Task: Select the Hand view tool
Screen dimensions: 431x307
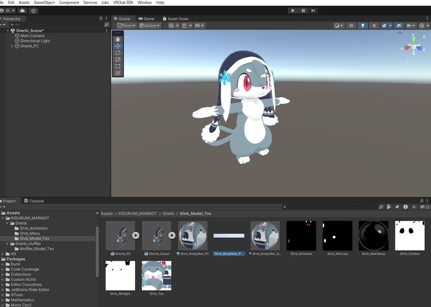Action: pyautogui.click(x=118, y=39)
